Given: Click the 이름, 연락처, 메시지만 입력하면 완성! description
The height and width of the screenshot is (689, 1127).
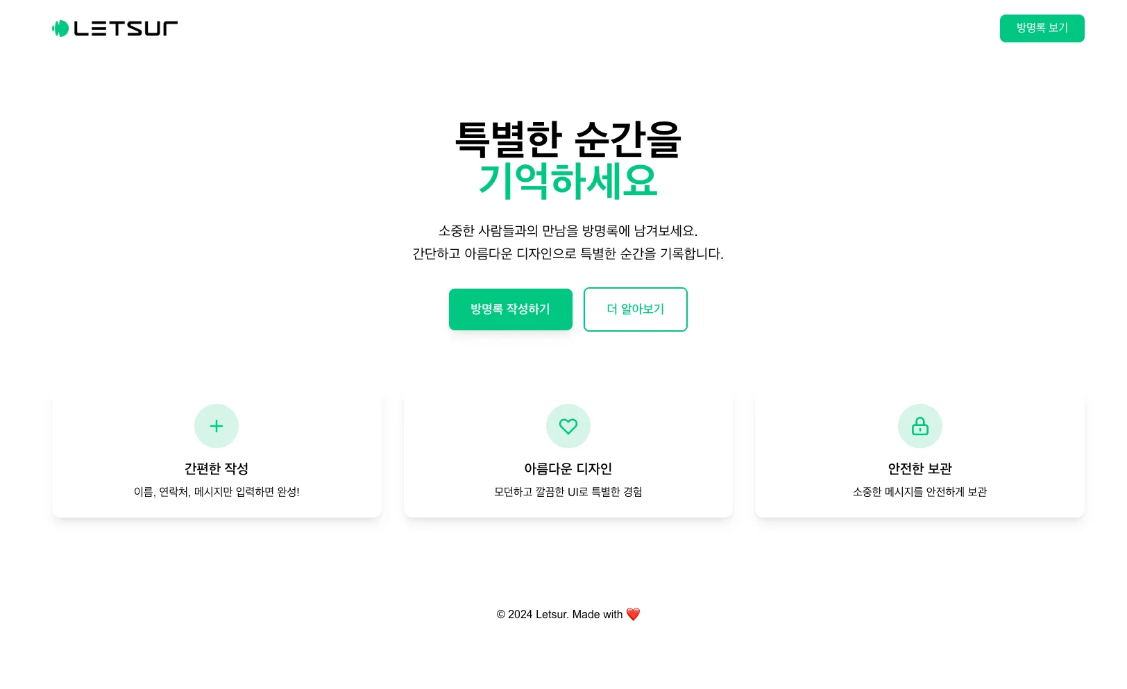Looking at the screenshot, I should tap(217, 492).
